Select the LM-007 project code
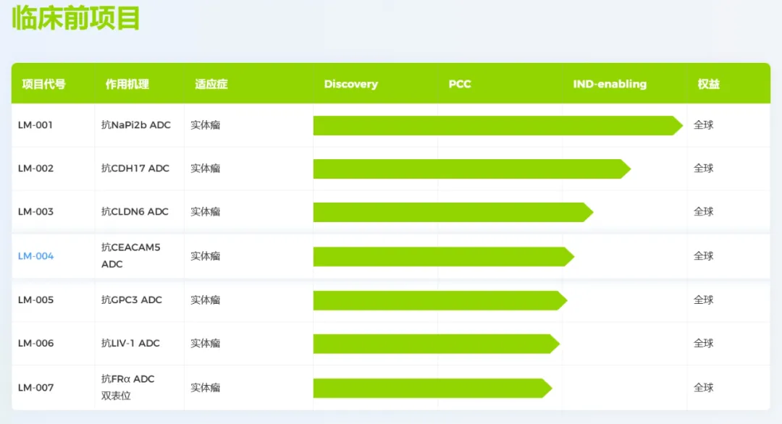Image resolution: width=782 pixels, height=424 pixels. click(35, 388)
